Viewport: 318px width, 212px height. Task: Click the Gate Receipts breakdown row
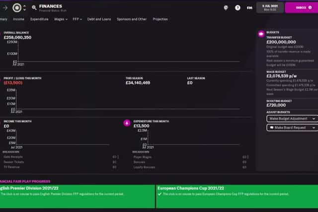tap(60, 157)
